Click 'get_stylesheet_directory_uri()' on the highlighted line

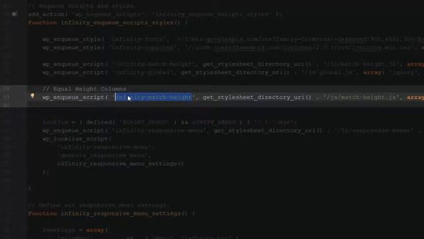click(x=257, y=98)
